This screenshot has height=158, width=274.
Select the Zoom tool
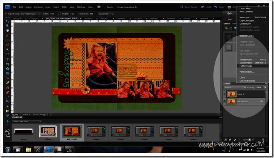[7, 26]
